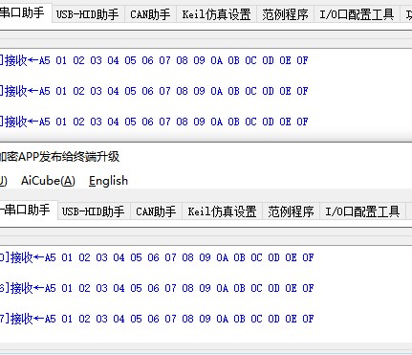Image resolution: width=412 pixels, height=355 pixels.
Task: Switch to USB-HID助手 tab in lower window
Action: 94,211
